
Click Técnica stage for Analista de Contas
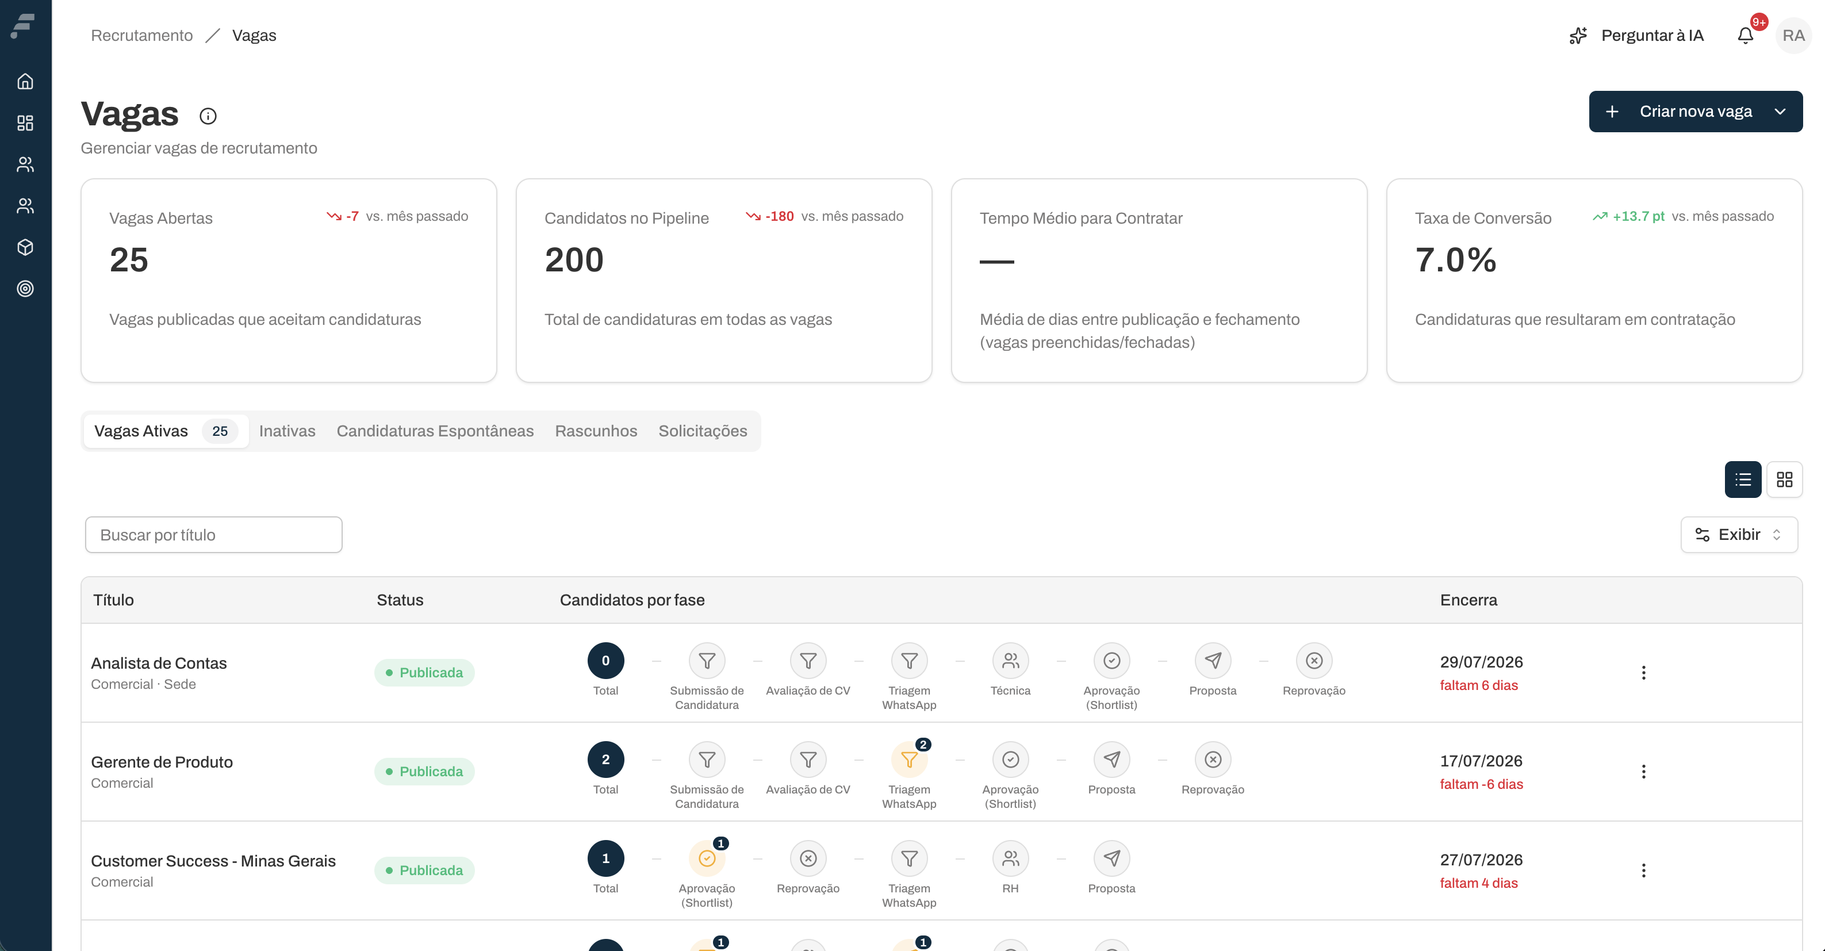click(x=1011, y=661)
